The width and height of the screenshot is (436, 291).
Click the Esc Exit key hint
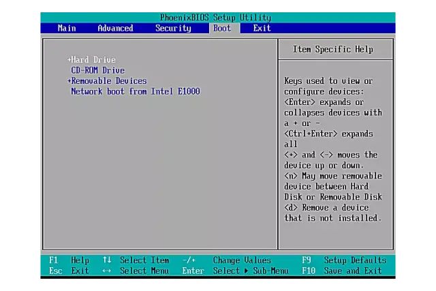point(69,271)
